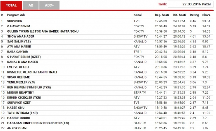This screenshot has height=131, width=216.
Task: Click 46 YOK OLAN program name
Action: (17, 128)
